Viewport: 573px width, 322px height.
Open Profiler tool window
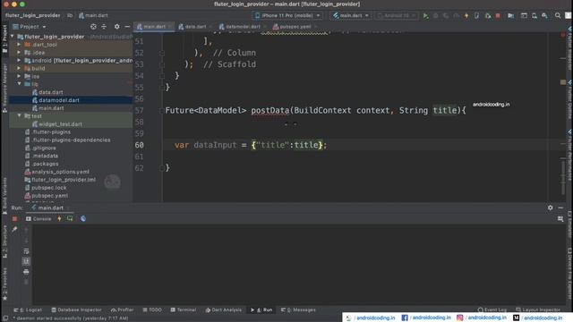coord(123,310)
